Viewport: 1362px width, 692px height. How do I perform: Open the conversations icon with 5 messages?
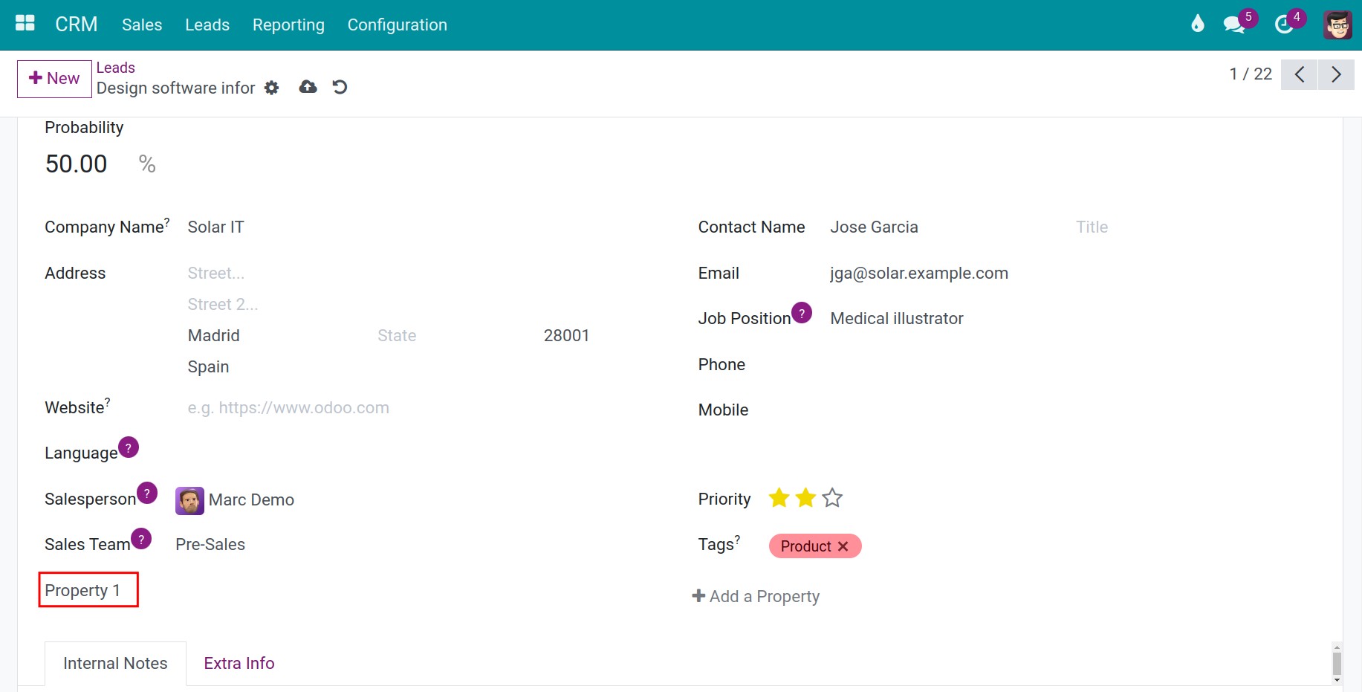point(1235,24)
